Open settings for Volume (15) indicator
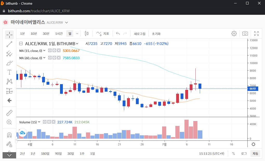 (49, 122)
